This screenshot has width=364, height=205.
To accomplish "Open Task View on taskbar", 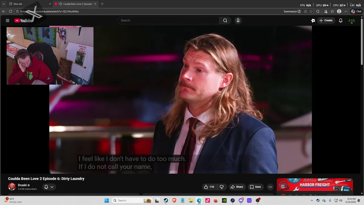I will 157,200.
